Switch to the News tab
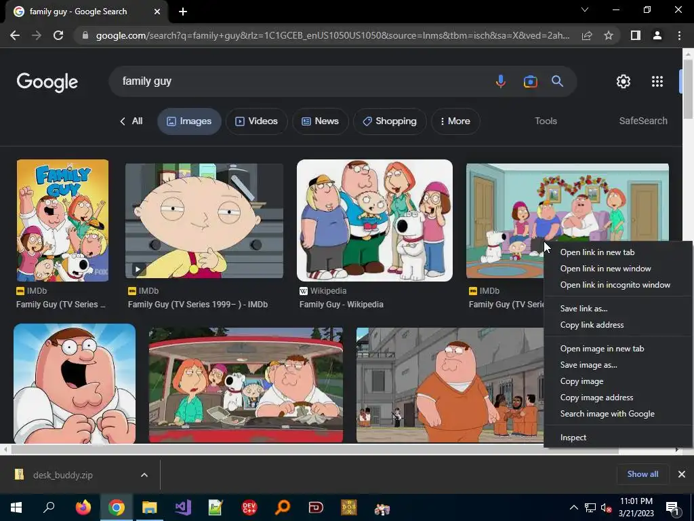The width and height of the screenshot is (694, 521). click(320, 121)
